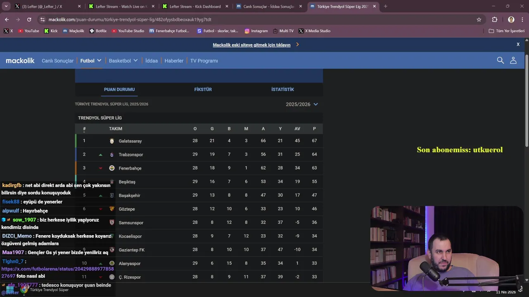Click the AV column header
The width and height of the screenshot is (529, 297).
[297, 129]
